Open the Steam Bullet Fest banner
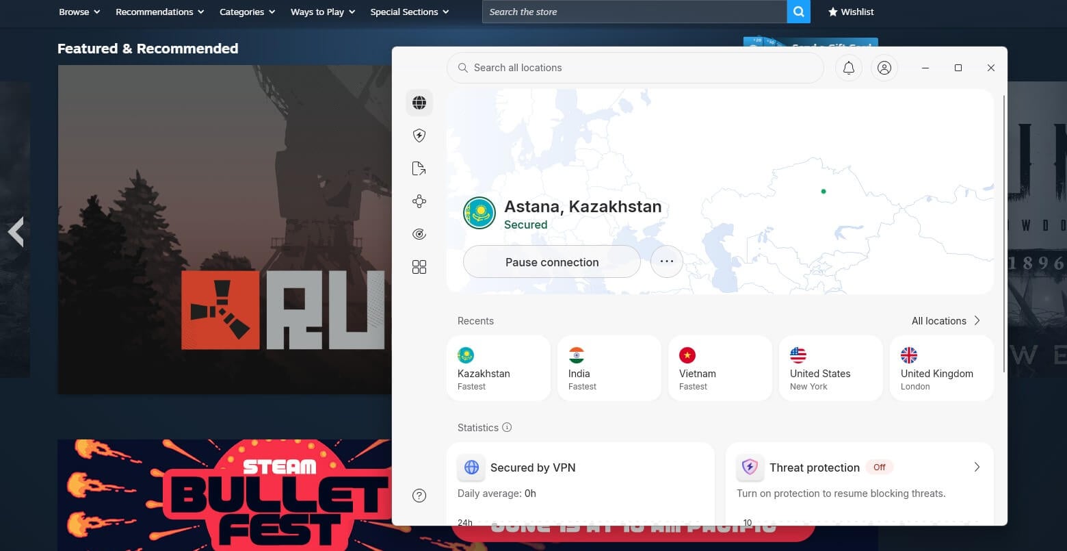 click(224, 494)
